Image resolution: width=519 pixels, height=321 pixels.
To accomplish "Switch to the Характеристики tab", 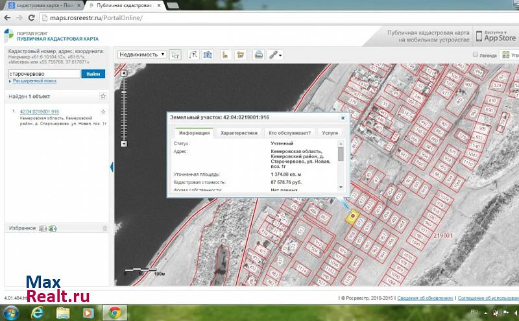I will pyautogui.click(x=239, y=132).
